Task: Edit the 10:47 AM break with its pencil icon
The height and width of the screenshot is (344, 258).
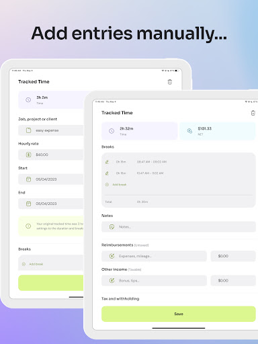Action: 107,173
